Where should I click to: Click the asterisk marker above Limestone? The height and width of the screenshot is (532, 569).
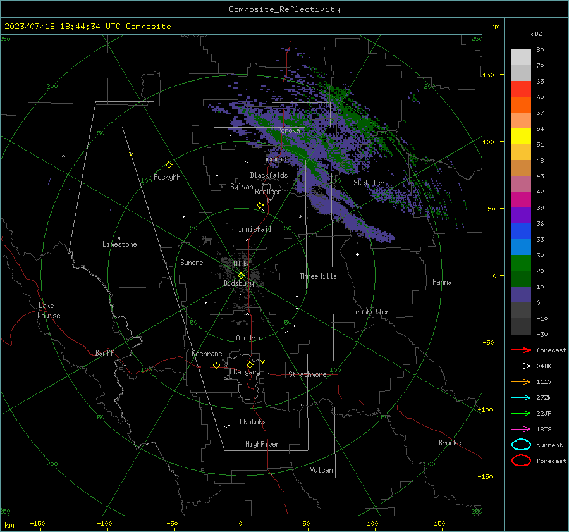click(119, 238)
